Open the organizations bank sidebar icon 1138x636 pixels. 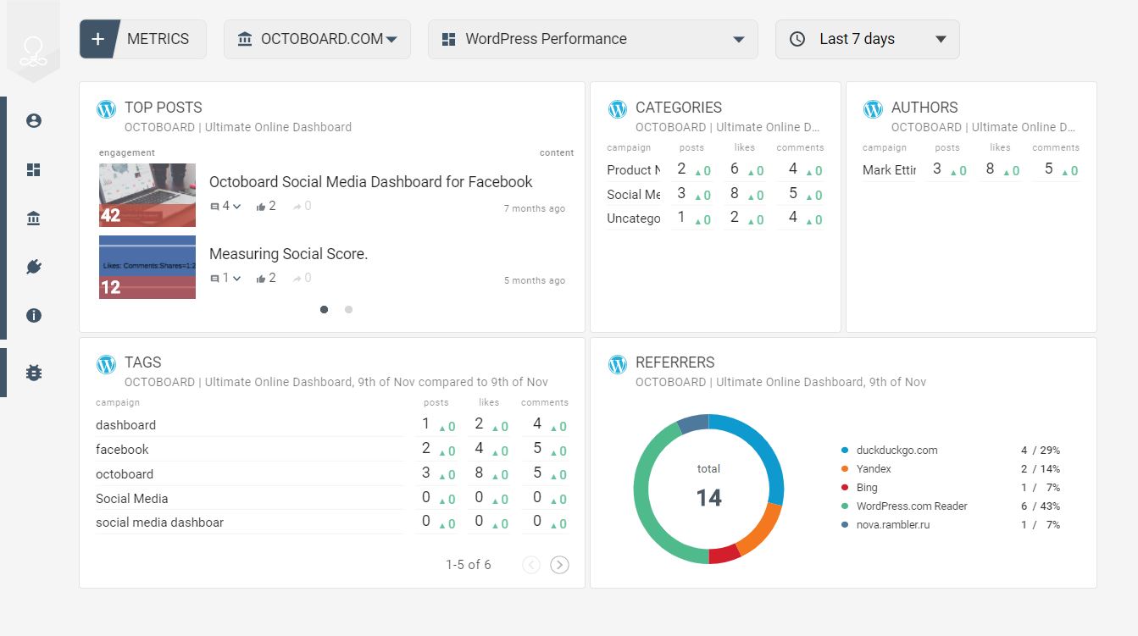tap(34, 219)
